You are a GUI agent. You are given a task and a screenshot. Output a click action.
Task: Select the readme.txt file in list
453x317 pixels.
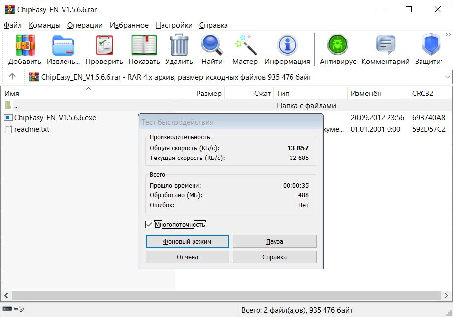click(x=32, y=129)
